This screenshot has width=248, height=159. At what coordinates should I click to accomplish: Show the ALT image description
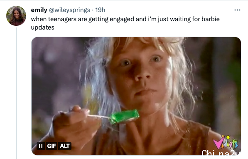click(65, 146)
